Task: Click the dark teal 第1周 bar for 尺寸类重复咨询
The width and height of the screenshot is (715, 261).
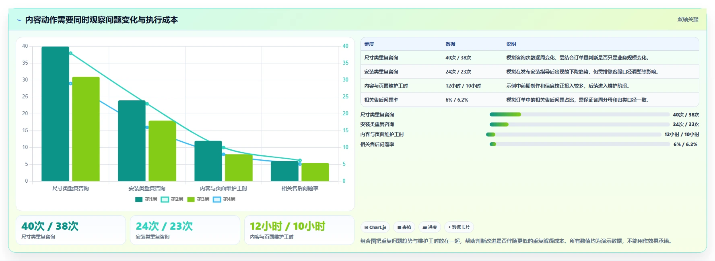Action: [x=55, y=114]
